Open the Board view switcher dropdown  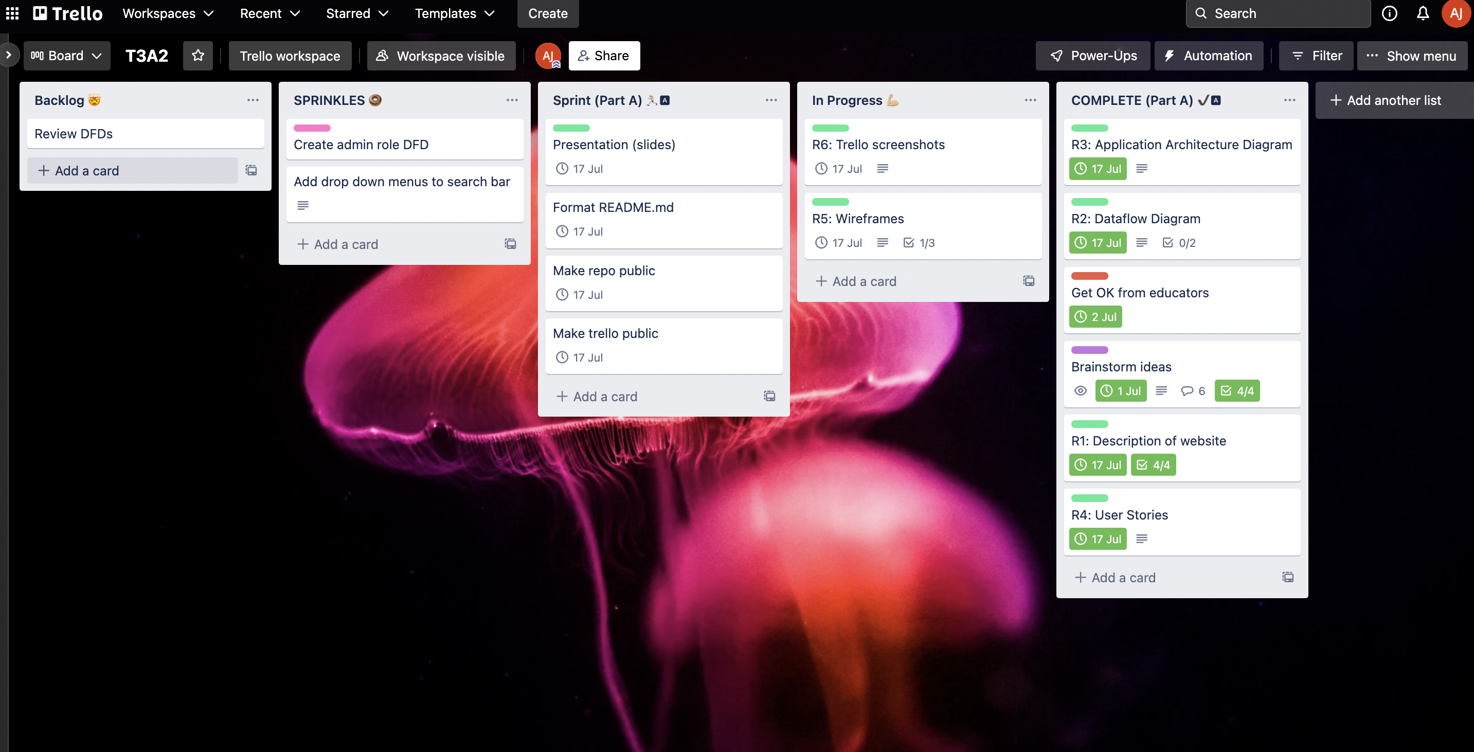click(x=66, y=56)
